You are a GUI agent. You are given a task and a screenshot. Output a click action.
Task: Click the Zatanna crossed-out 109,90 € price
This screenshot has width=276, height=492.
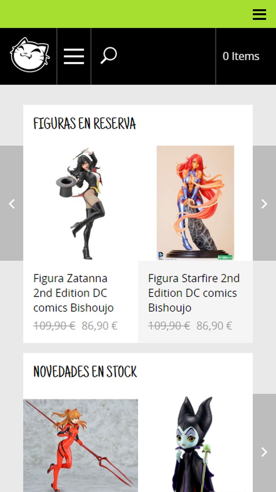point(54,326)
